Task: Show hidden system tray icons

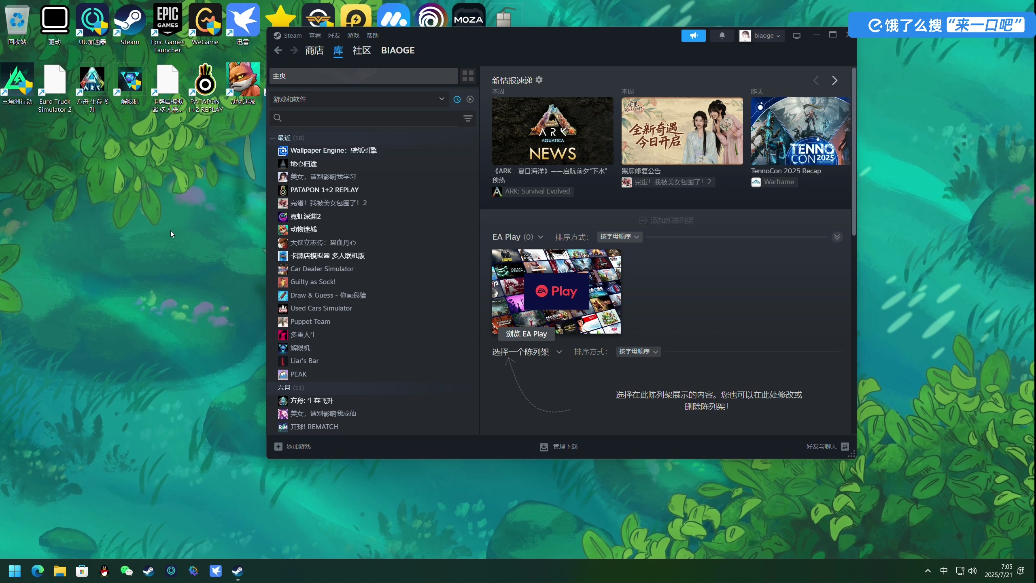Action: tap(928, 571)
